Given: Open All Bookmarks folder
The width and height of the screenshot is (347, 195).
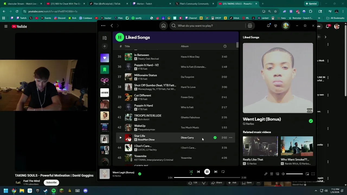Looking at the screenshot, I should click(x=335, y=18).
